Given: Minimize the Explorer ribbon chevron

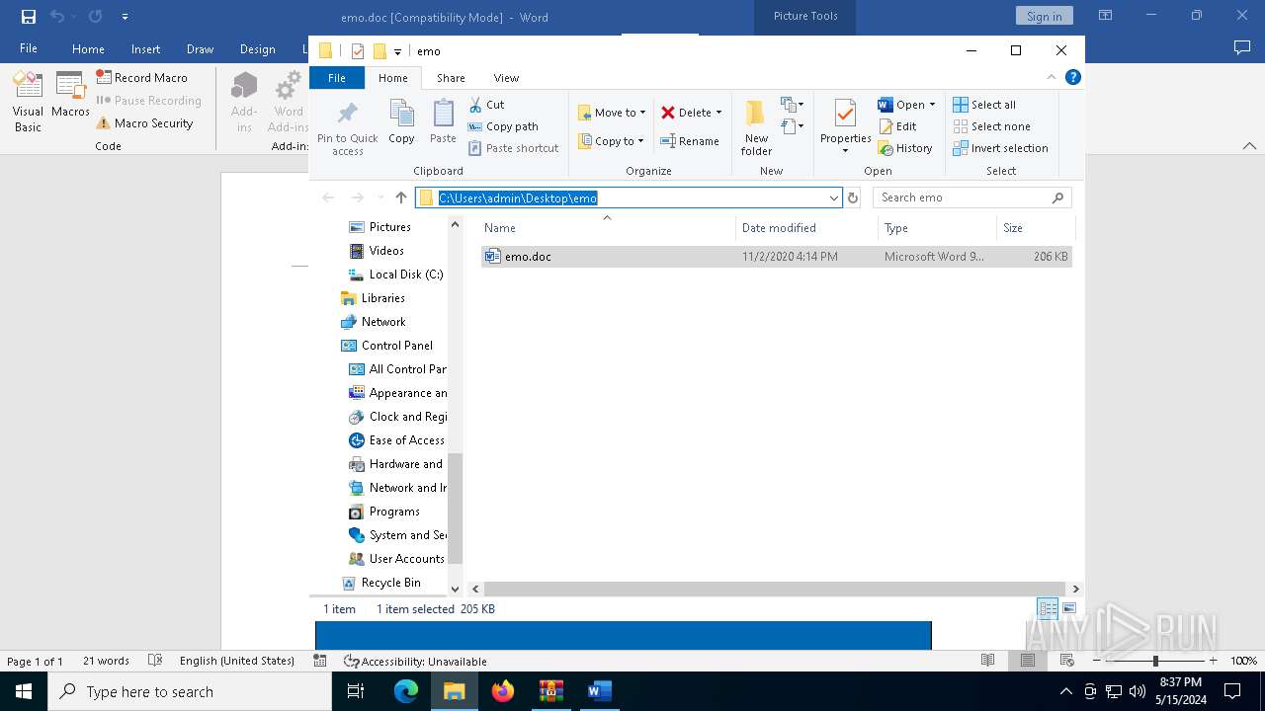Looking at the screenshot, I should (x=1052, y=77).
